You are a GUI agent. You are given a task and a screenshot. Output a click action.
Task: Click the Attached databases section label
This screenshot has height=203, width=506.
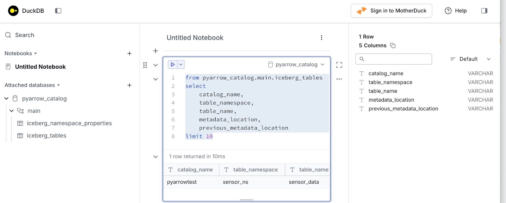[x=30, y=85]
